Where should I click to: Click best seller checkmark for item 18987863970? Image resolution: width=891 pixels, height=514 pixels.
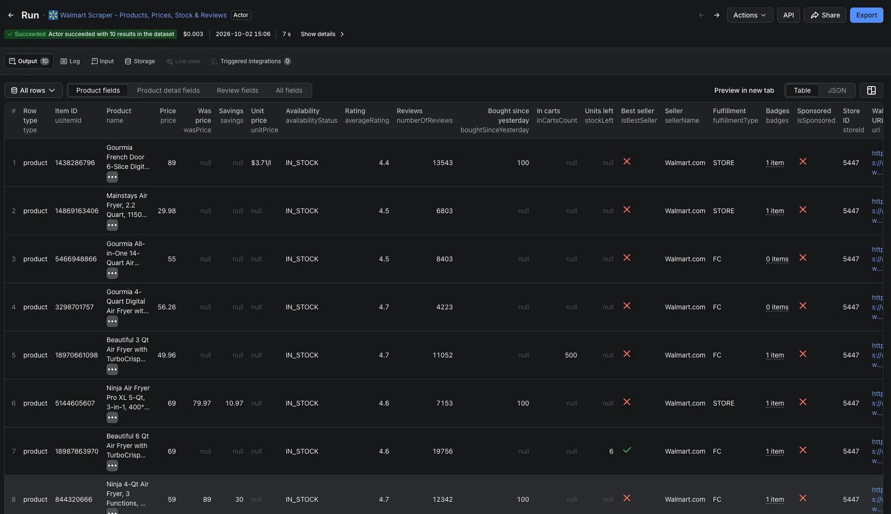627,450
